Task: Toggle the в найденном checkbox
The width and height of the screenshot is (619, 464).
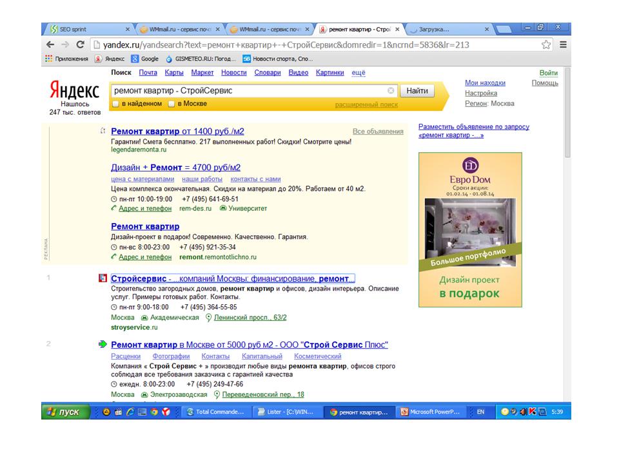Action: pos(115,104)
